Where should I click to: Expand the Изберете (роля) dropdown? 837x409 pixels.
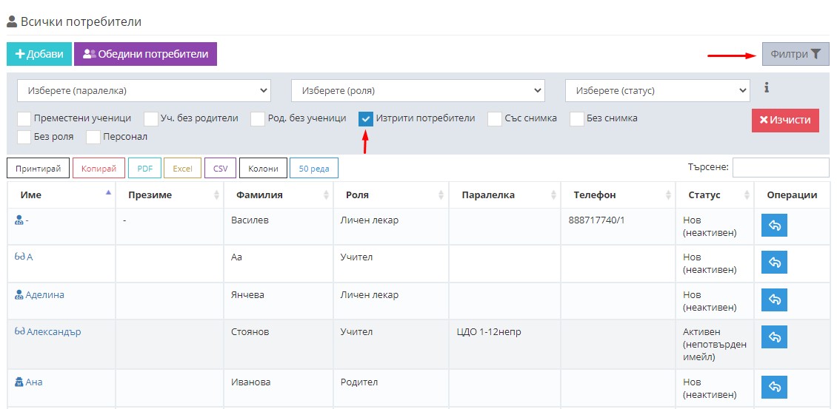[x=418, y=91]
